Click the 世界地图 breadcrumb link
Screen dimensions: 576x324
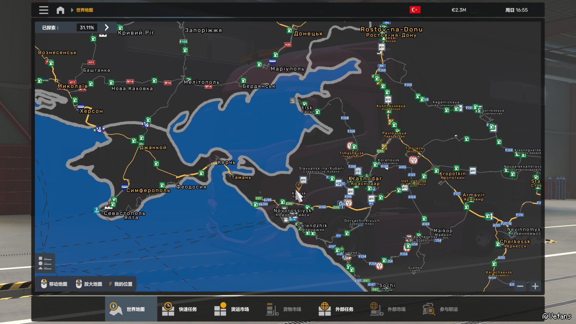[84, 10]
